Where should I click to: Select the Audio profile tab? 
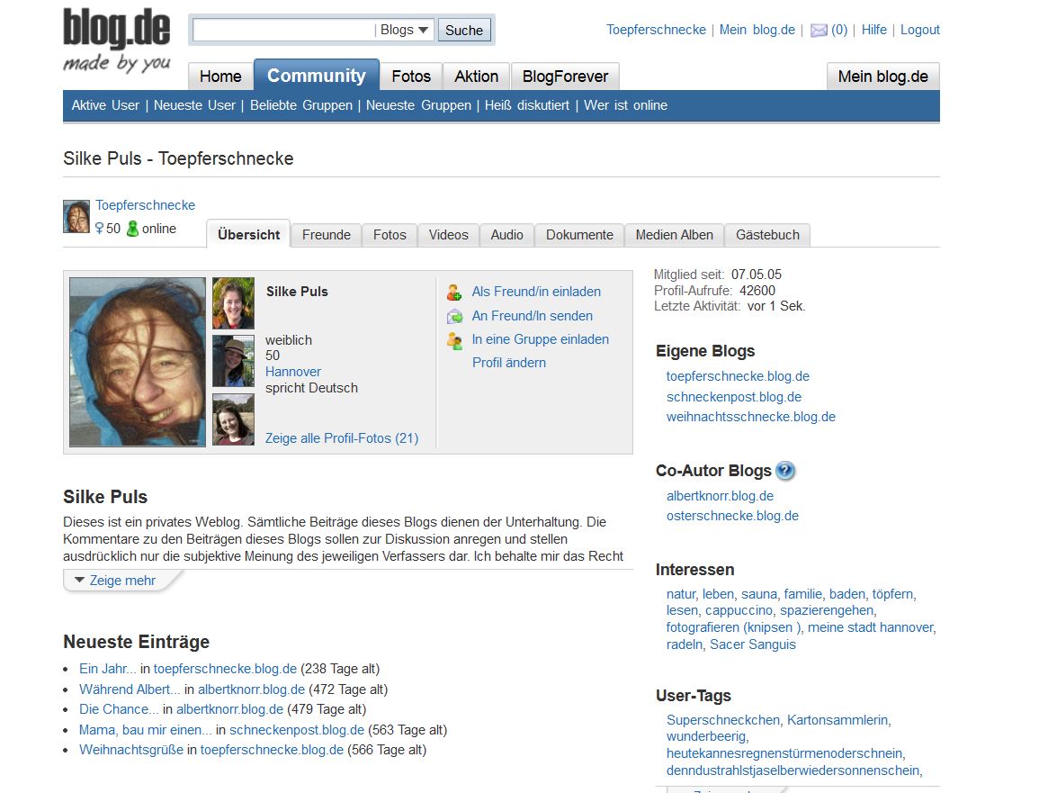point(507,235)
